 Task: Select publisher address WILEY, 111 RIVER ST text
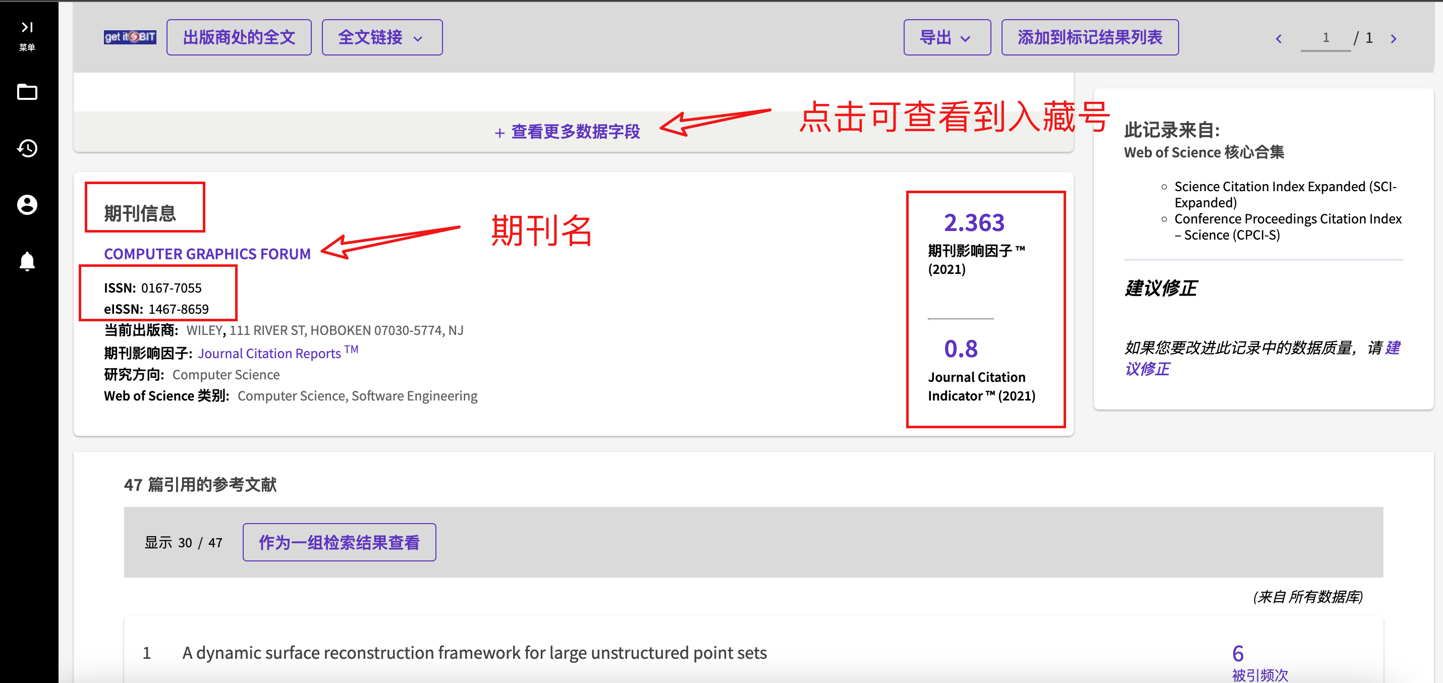pos(325,330)
